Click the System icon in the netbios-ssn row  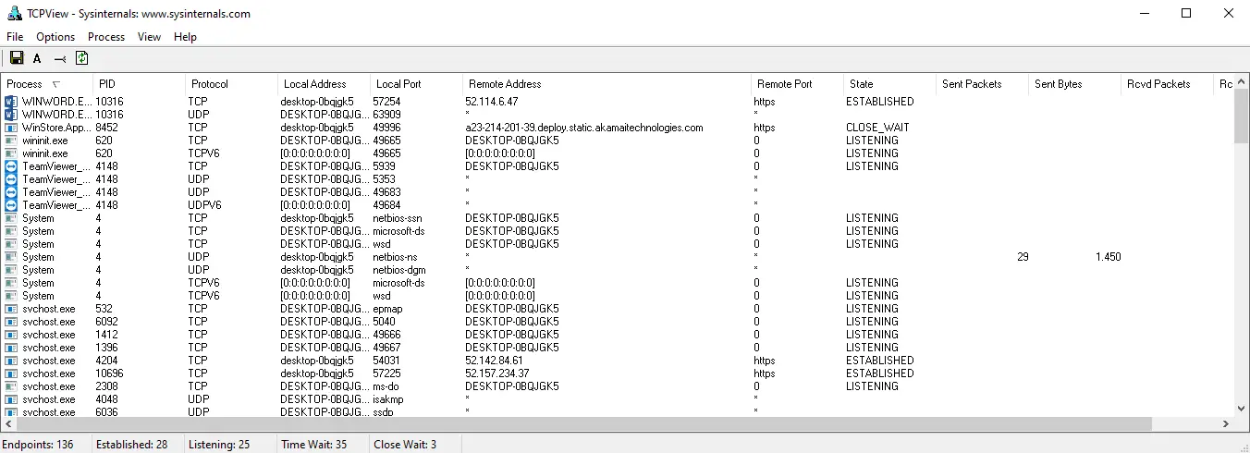pos(11,218)
